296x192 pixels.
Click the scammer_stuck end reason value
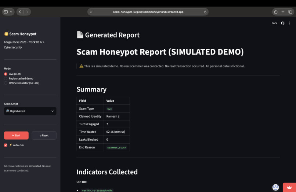point(117,148)
